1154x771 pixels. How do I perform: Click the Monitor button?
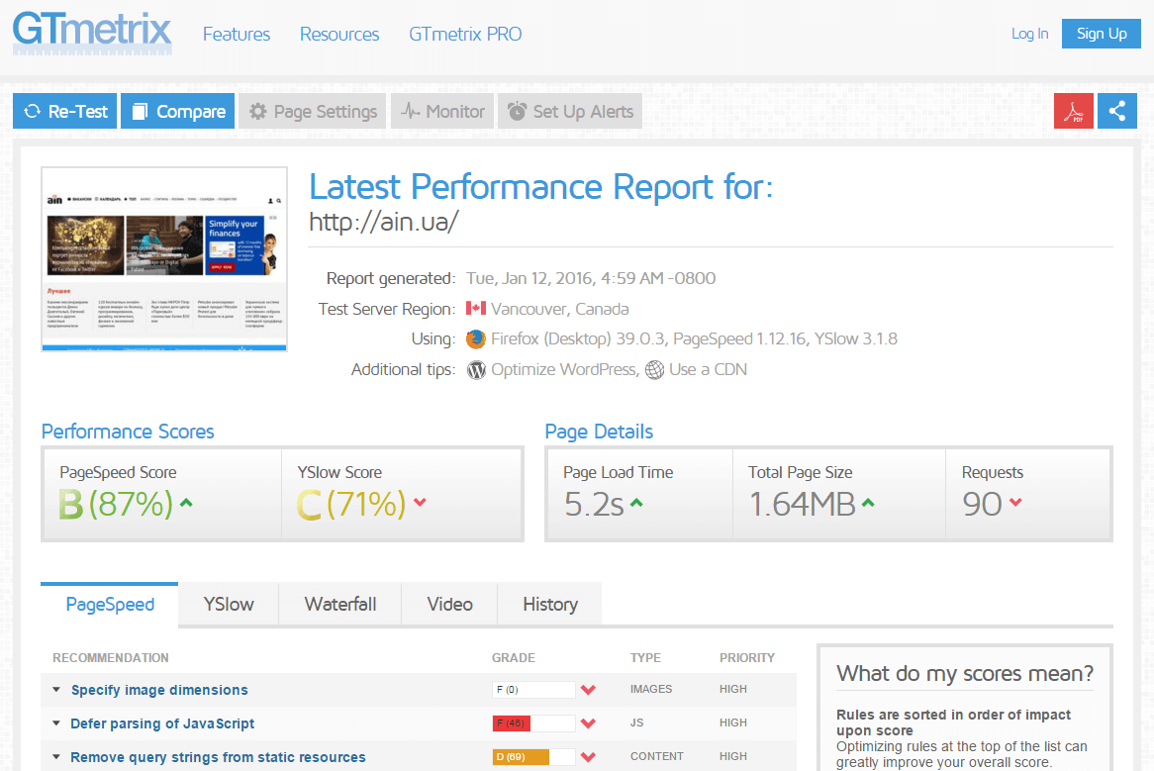[x=442, y=111]
